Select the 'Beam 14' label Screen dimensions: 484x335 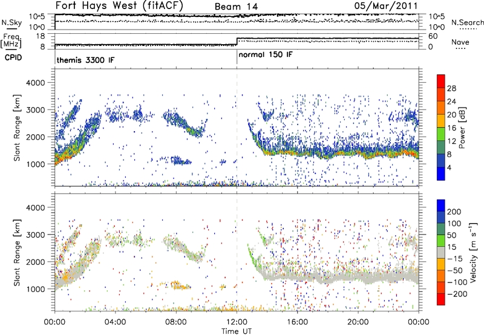pos(236,7)
